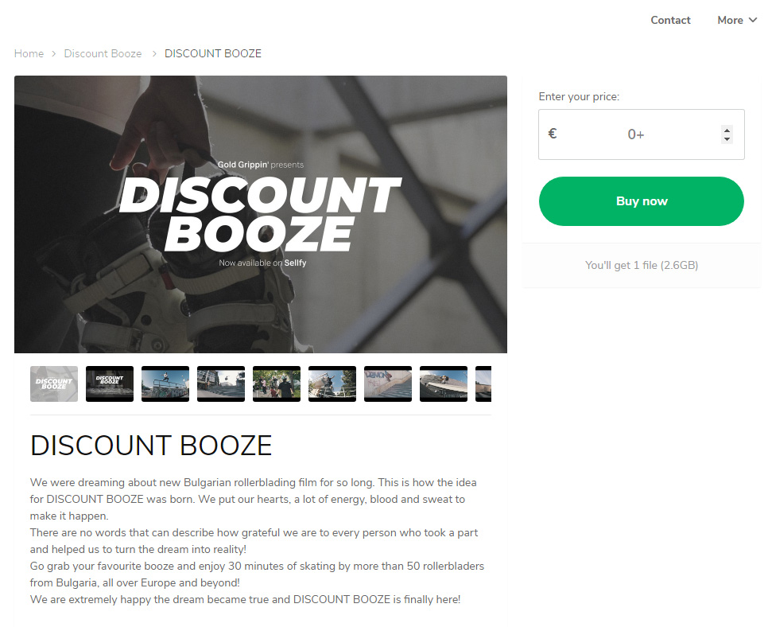Click the Buy now button
Screen dimensions: 768x627
[641, 201]
